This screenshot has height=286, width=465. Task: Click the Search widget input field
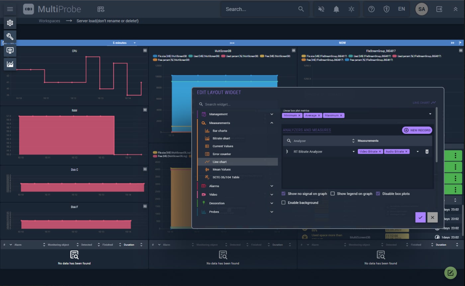point(239,104)
